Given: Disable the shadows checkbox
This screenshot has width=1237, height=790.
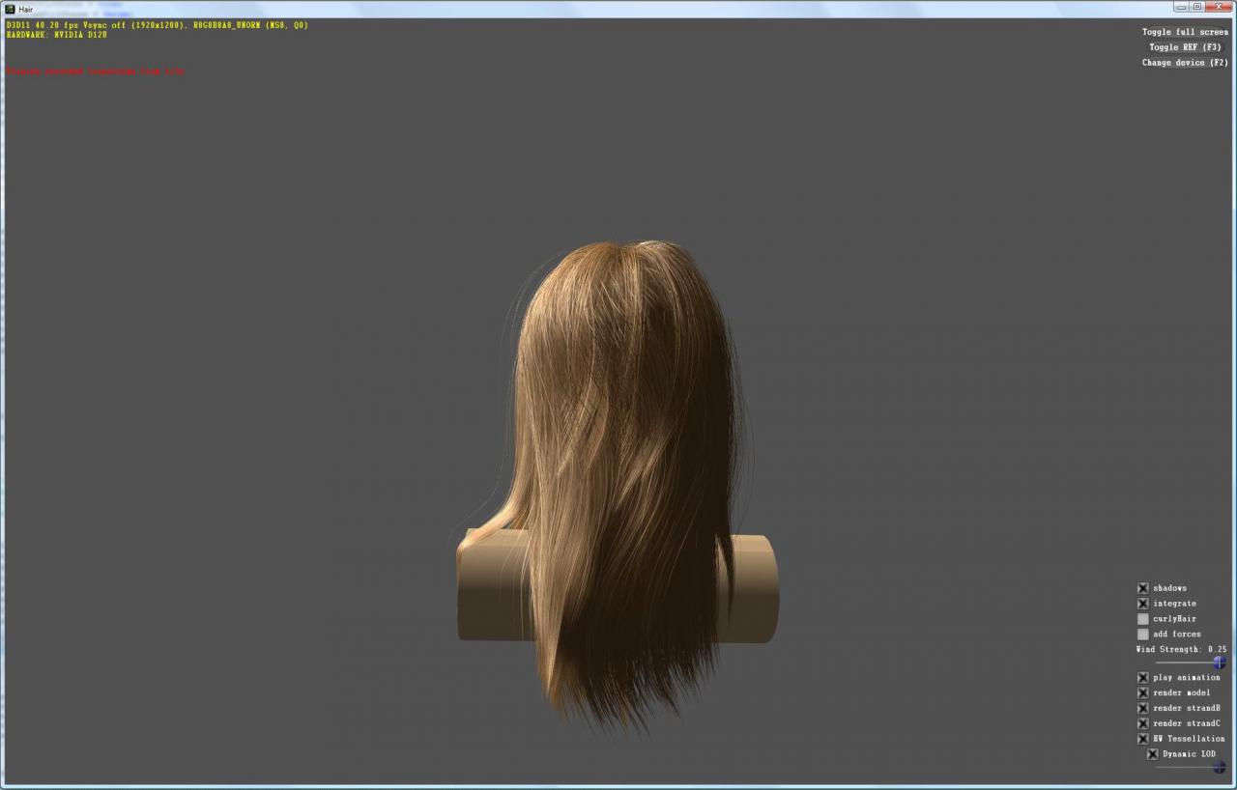Looking at the screenshot, I should coord(1143,588).
